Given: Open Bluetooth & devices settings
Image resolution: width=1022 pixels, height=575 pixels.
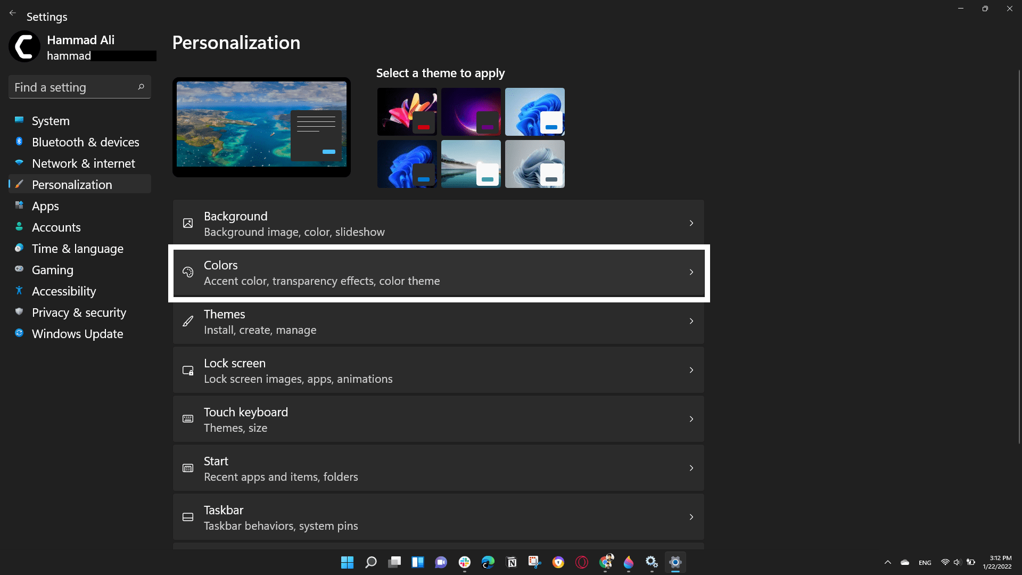Looking at the screenshot, I should (x=85, y=142).
